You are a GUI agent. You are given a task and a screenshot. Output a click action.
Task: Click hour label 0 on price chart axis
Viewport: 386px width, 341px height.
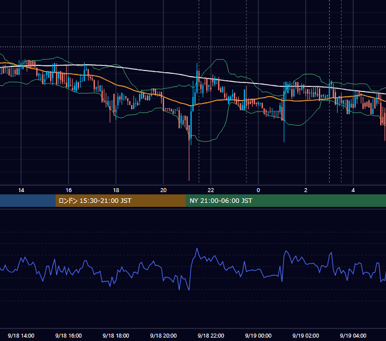[x=258, y=190]
